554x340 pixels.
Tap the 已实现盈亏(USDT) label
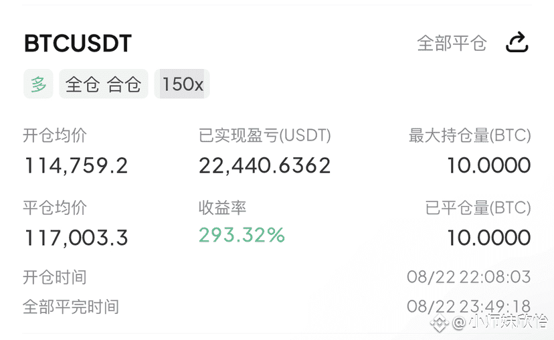(265, 135)
